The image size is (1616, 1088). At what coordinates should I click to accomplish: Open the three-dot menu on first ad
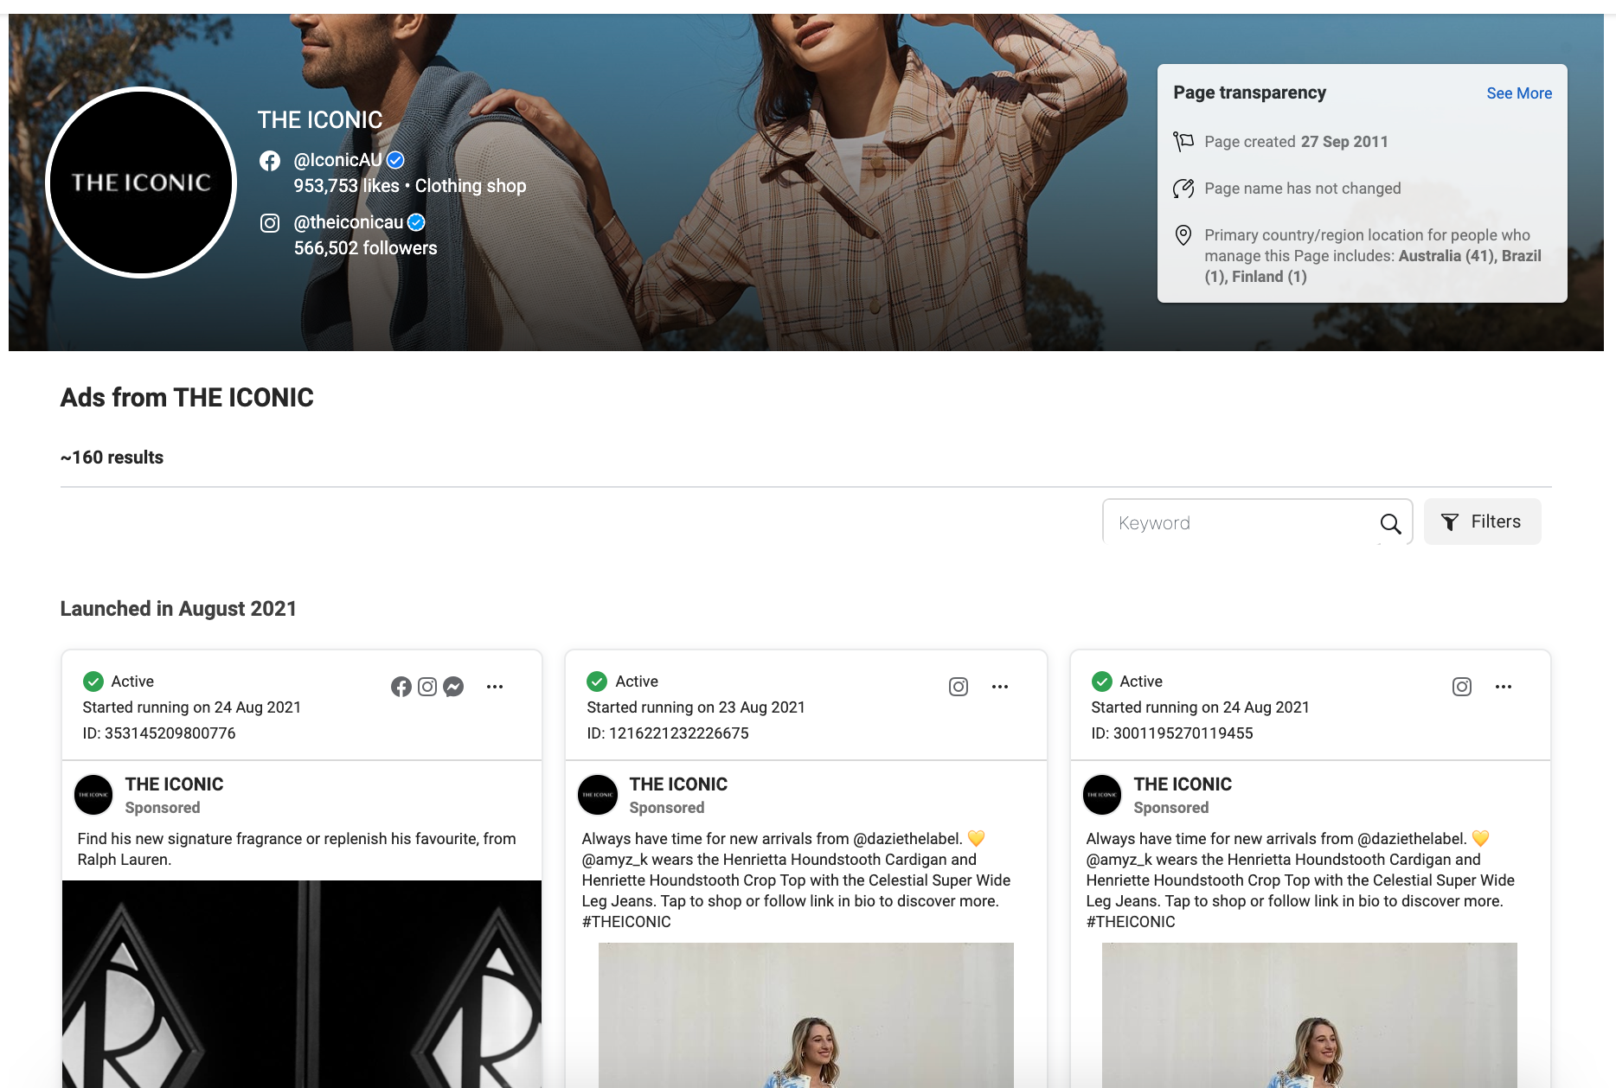[495, 687]
